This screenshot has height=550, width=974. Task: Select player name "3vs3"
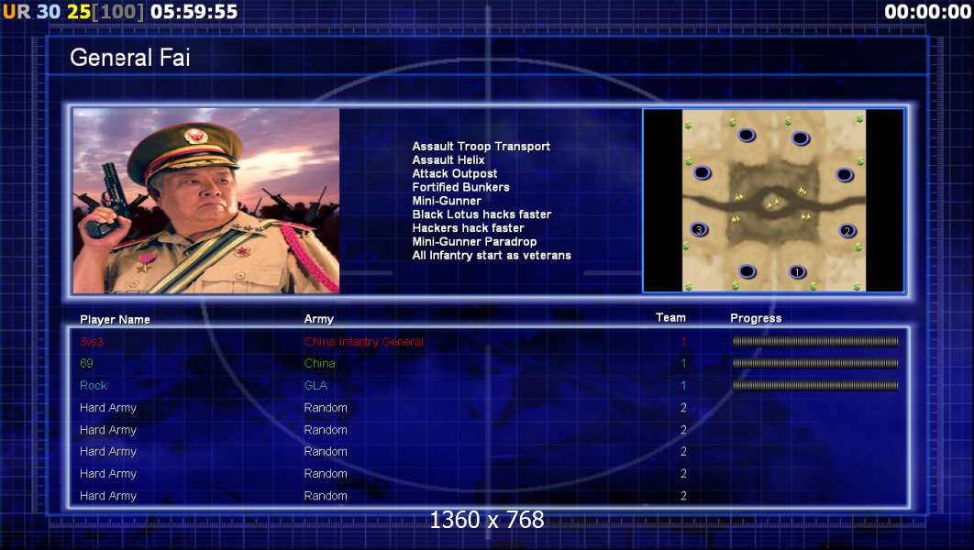tap(92, 341)
